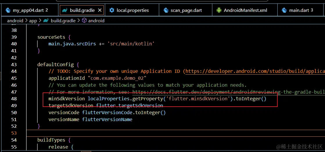Click the cube symbol icon in breadcrumb
The width and height of the screenshot is (325, 152).
click(x=84, y=21)
